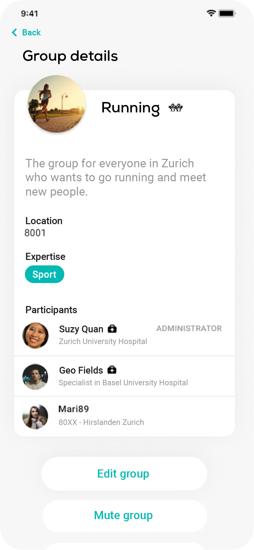
Task: Tap the Wi-Fi status icon
Action: [x=211, y=13]
